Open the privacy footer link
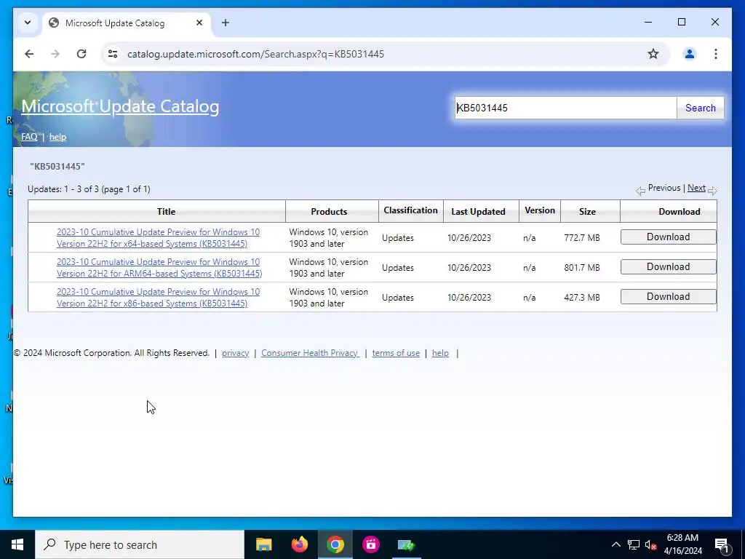Viewport: 745px width, 559px height. [x=235, y=353]
